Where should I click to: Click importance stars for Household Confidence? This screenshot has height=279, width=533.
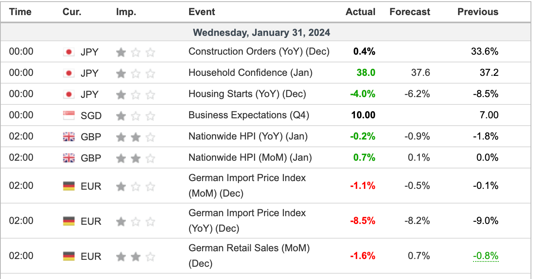pos(135,73)
